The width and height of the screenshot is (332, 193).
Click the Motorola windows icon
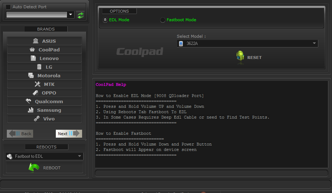(31, 75)
